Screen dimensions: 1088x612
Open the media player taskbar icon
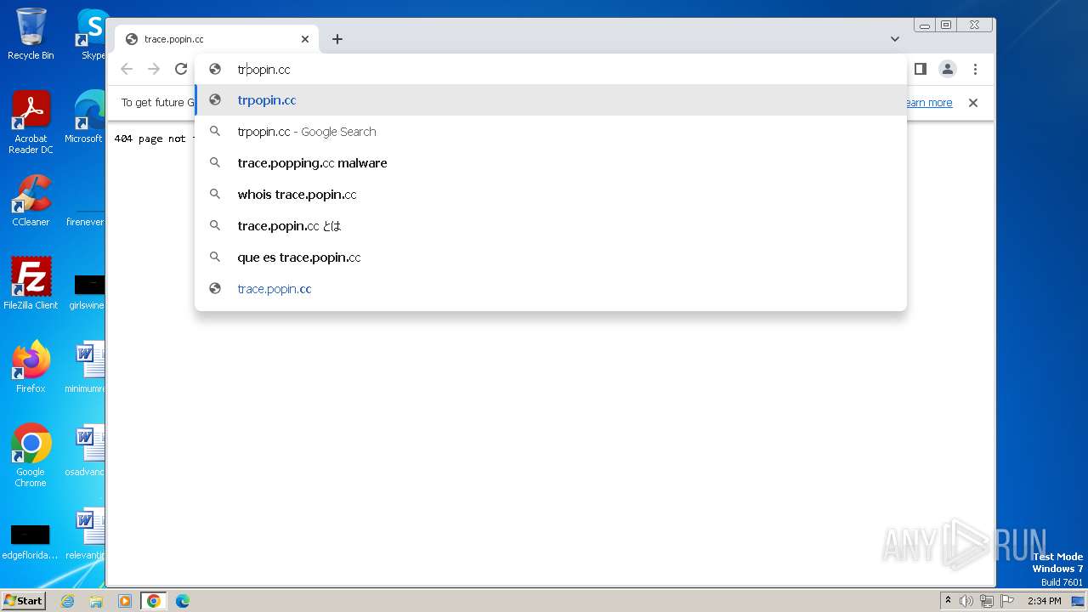coord(125,601)
